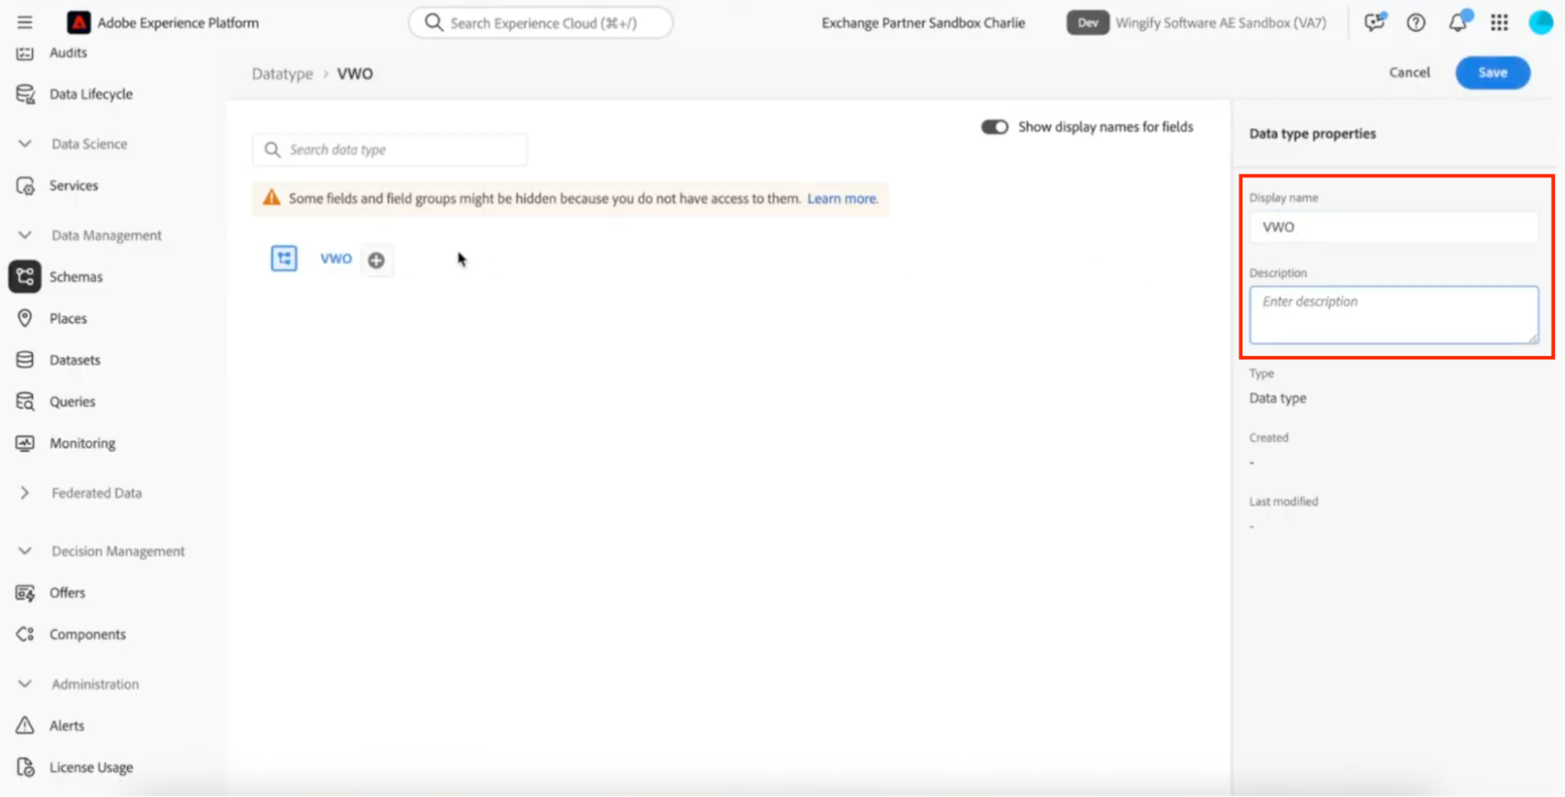Click Exchange Partner Sandbox Charlie org name
This screenshot has width=1565, height=797.
(x=923, y=23)
